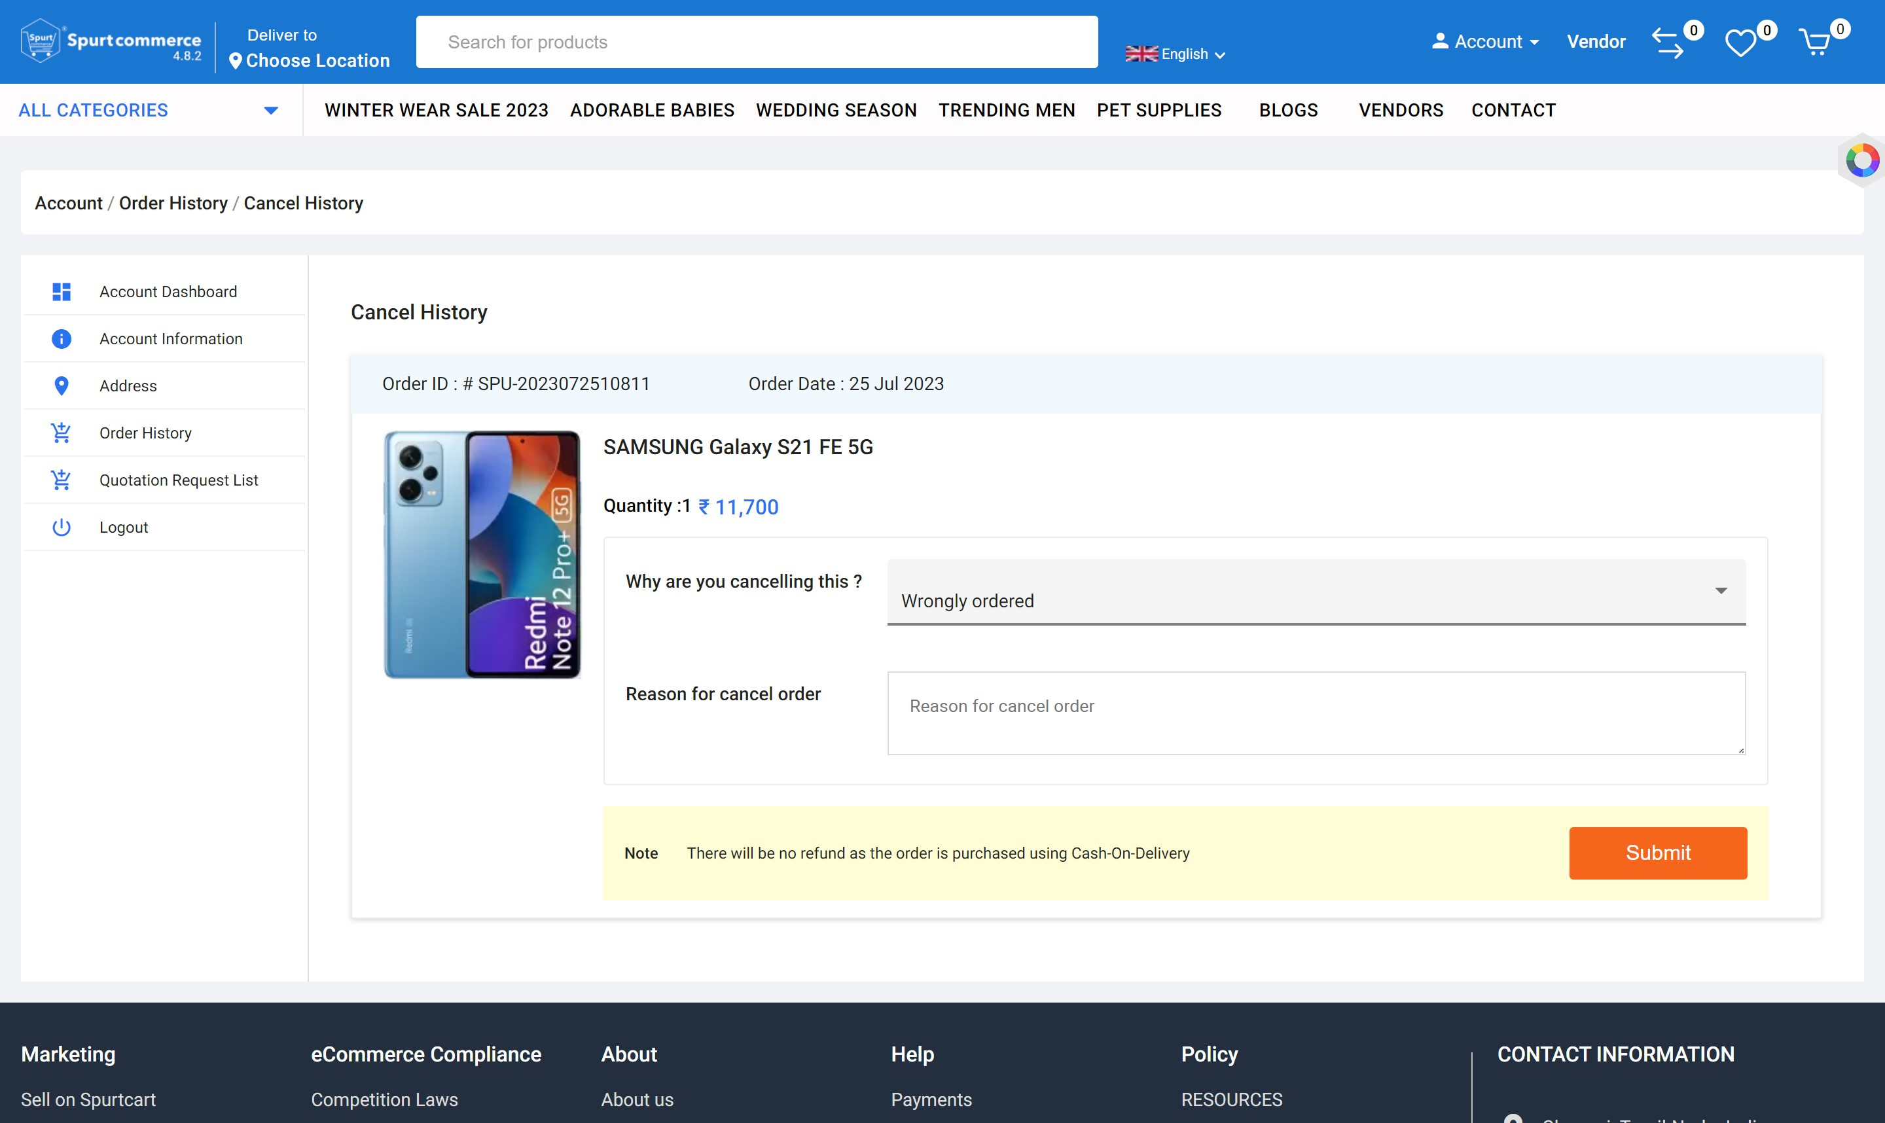
Task: Click the Order History cart icon
Action: click(x=62, y=433)
